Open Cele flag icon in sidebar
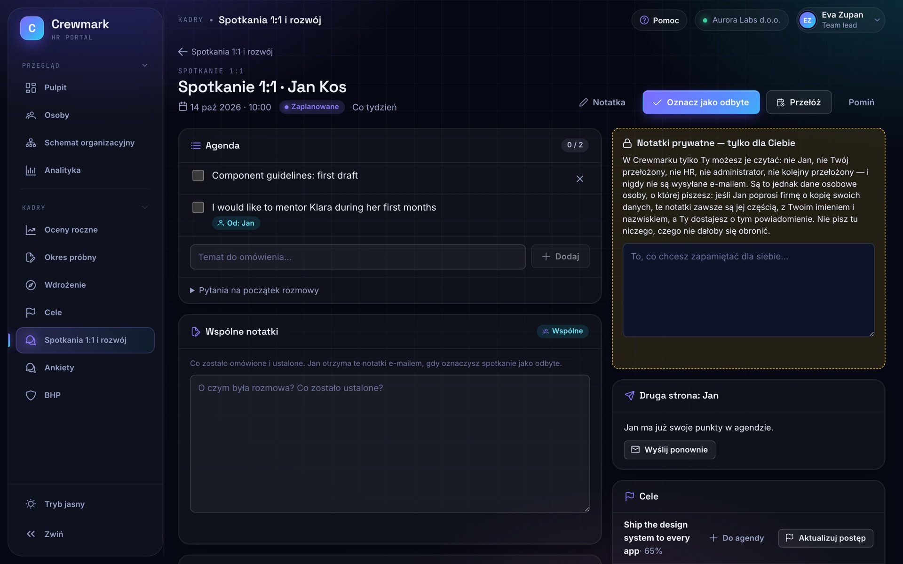 click(x=31, y=313)
